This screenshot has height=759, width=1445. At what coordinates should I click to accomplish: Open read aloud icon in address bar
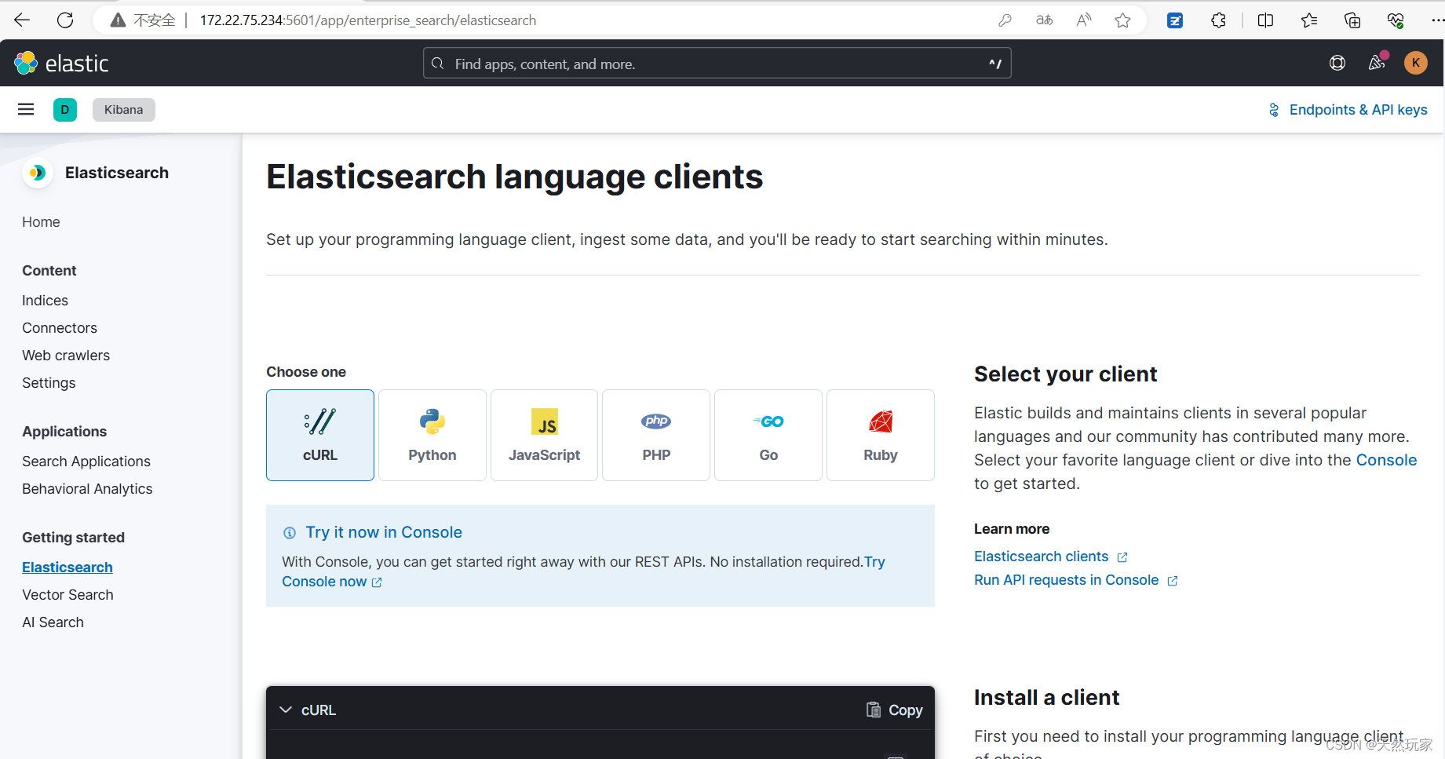tap(1084, 20)
